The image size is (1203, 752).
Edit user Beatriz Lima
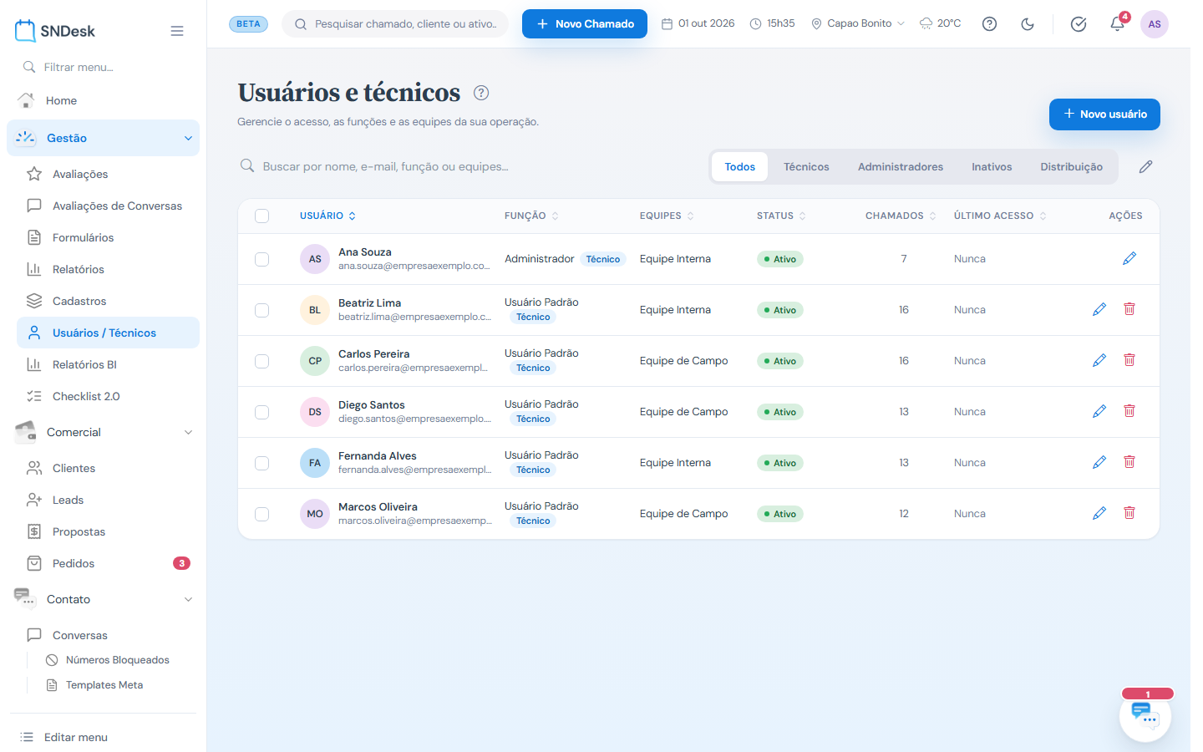pyautogui.click(x=1099, y=310)
